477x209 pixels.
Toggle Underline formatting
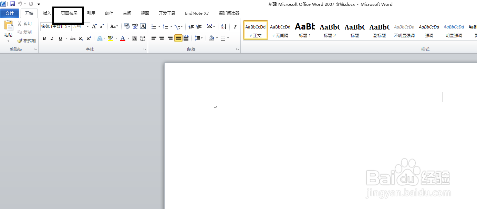tap(61, 38)
